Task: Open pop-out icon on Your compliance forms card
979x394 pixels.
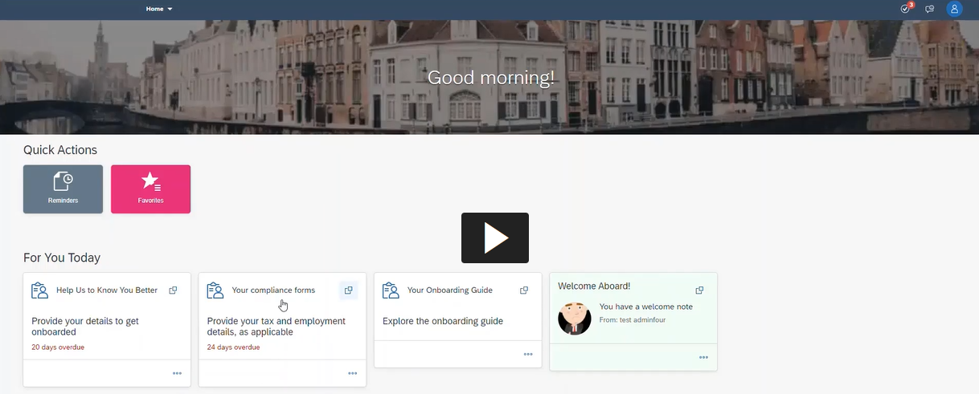Action: (348, 290)
